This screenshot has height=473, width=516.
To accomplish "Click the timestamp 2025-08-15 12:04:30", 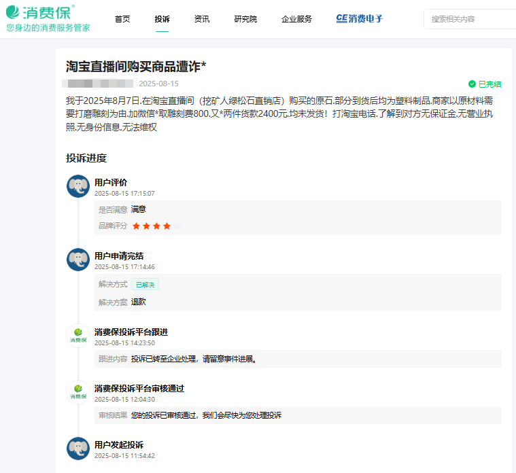I will 124,400.
